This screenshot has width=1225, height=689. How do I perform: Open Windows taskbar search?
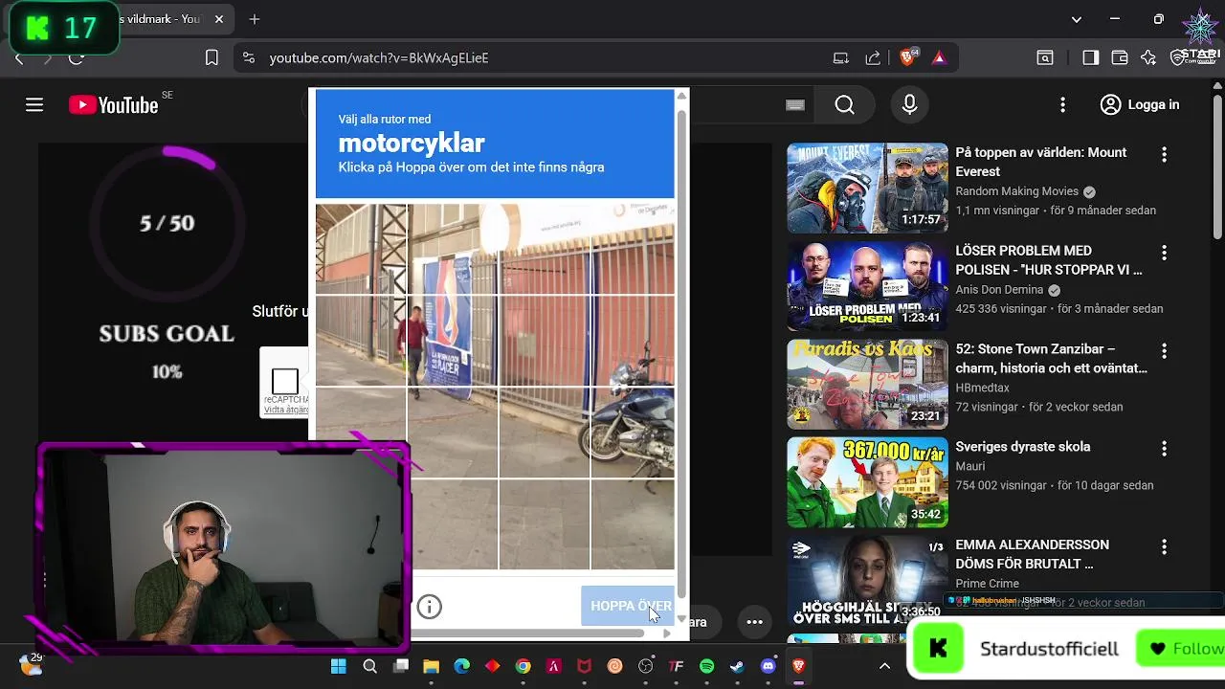[370, 666]
